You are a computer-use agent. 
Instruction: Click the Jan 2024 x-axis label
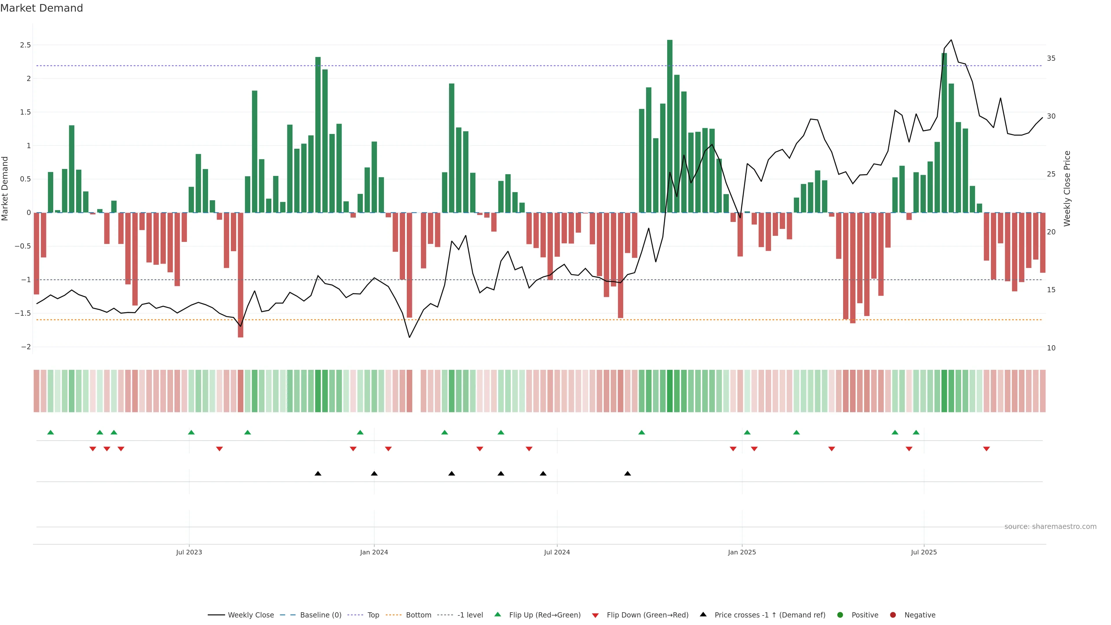point(374,552)
